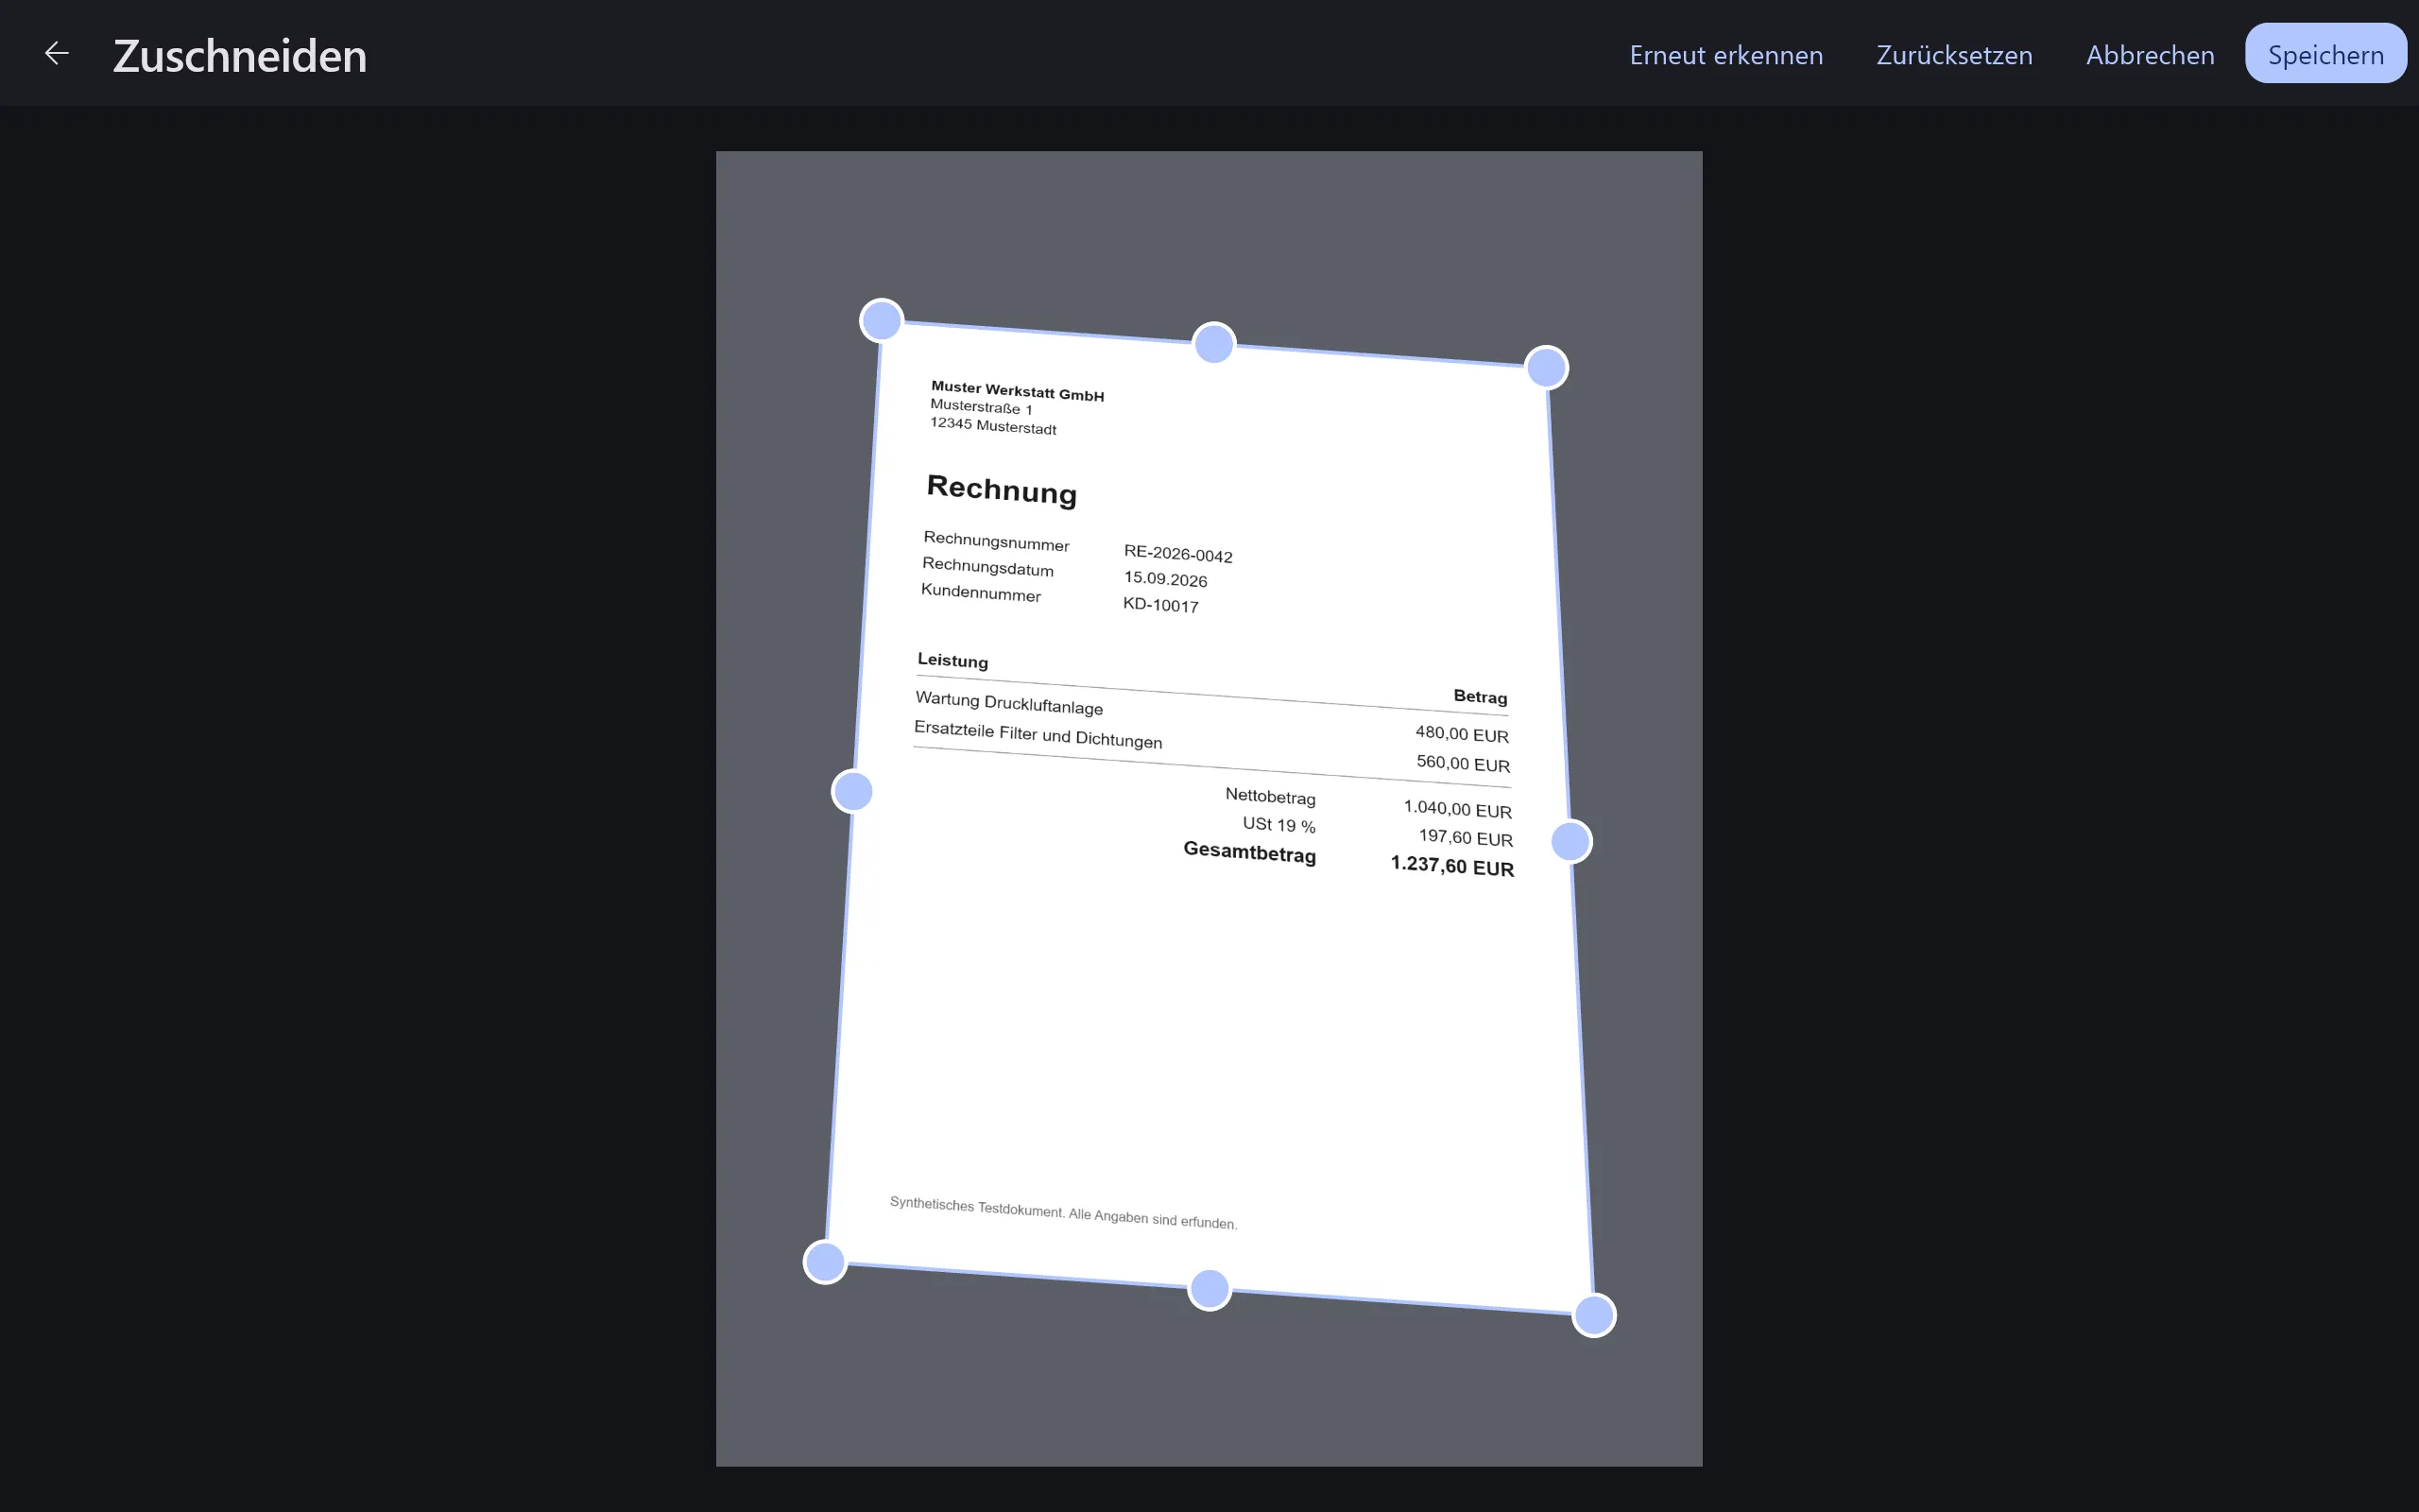Screen dimensions: 2419x1512
Task: Click the 1.040,00 EUR net amount
Action: 1457,808
